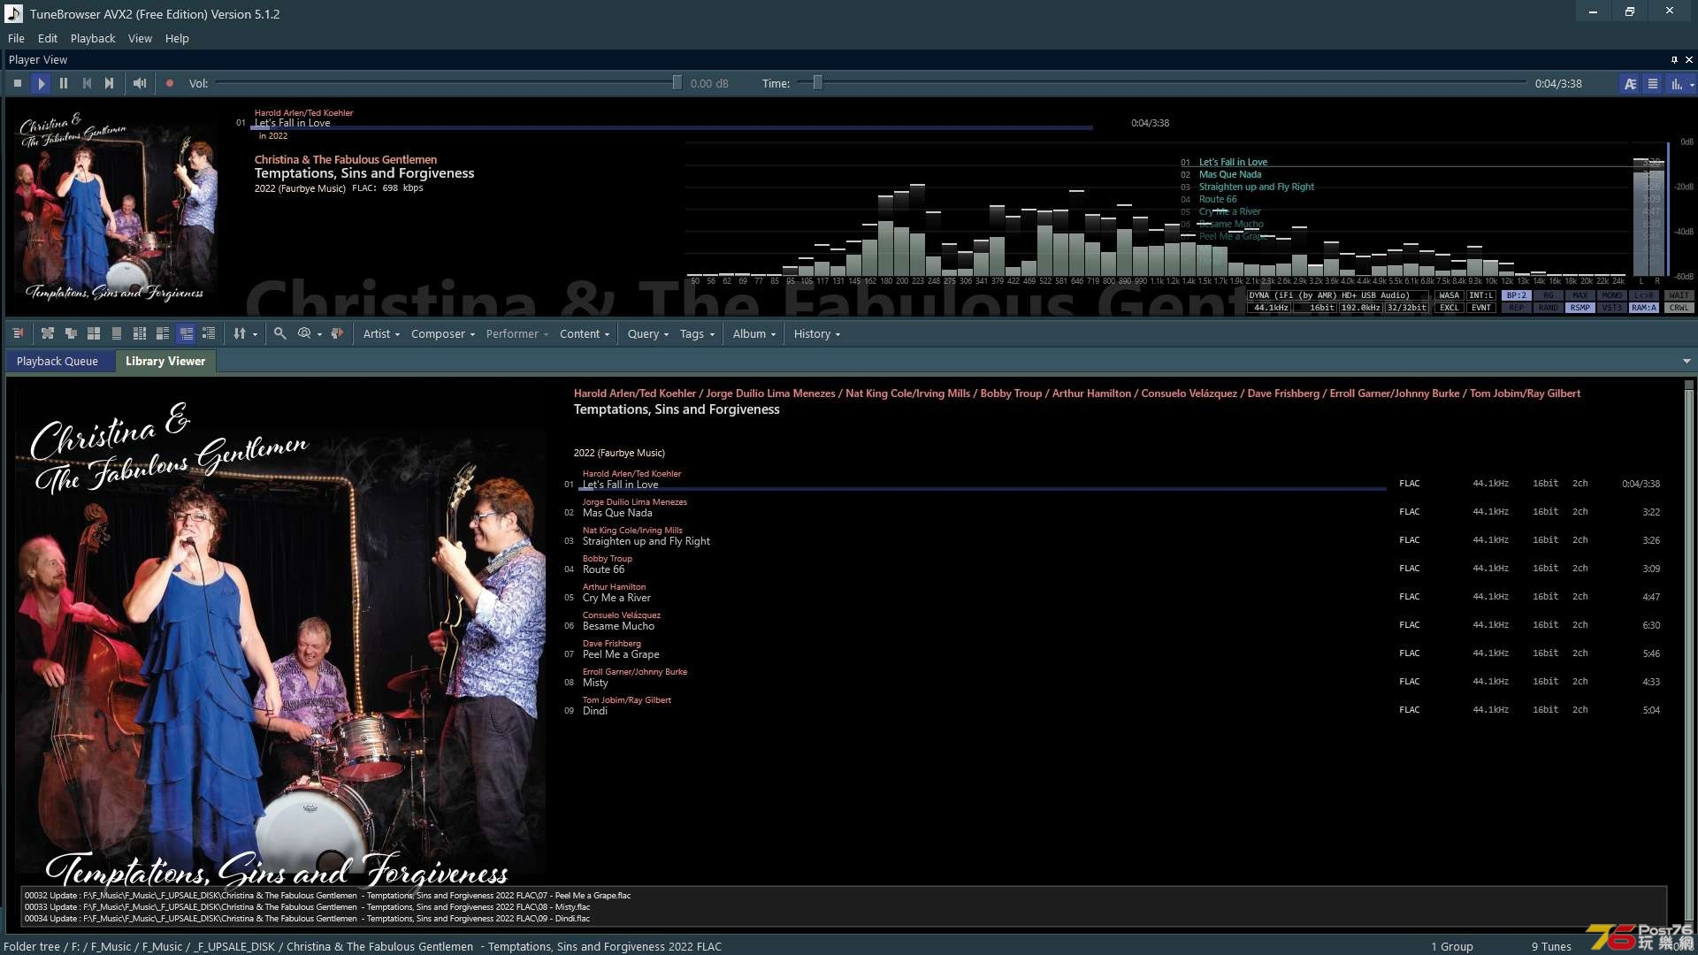Pause the current track
The width and height of the screenshot is (1698, 955).
click(64, 83)
